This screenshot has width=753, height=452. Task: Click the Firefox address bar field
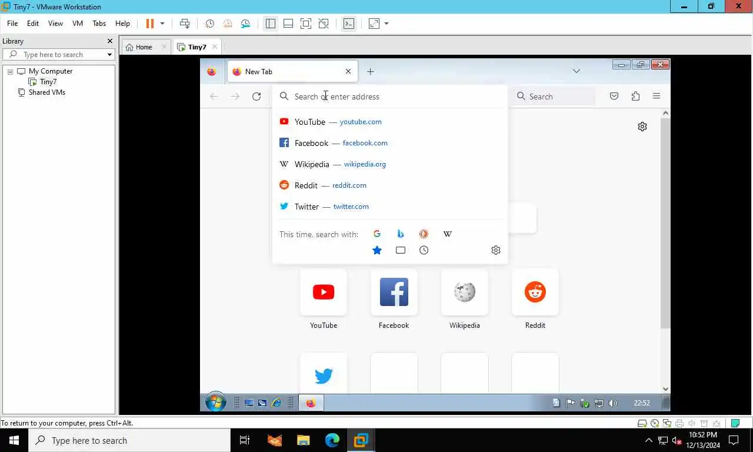tap(390, 97)
